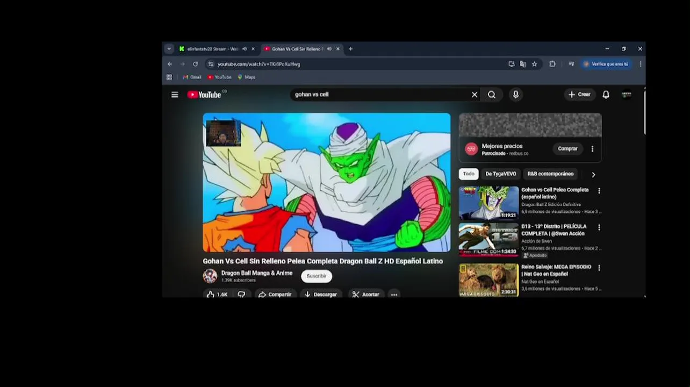Open the YouTube bookmark
This screenshot has width=690, height=387.
click(x=219, y=77)
